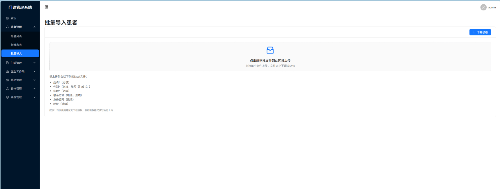
Task: Click the admin user avatar icon
Action: [483, 7]
